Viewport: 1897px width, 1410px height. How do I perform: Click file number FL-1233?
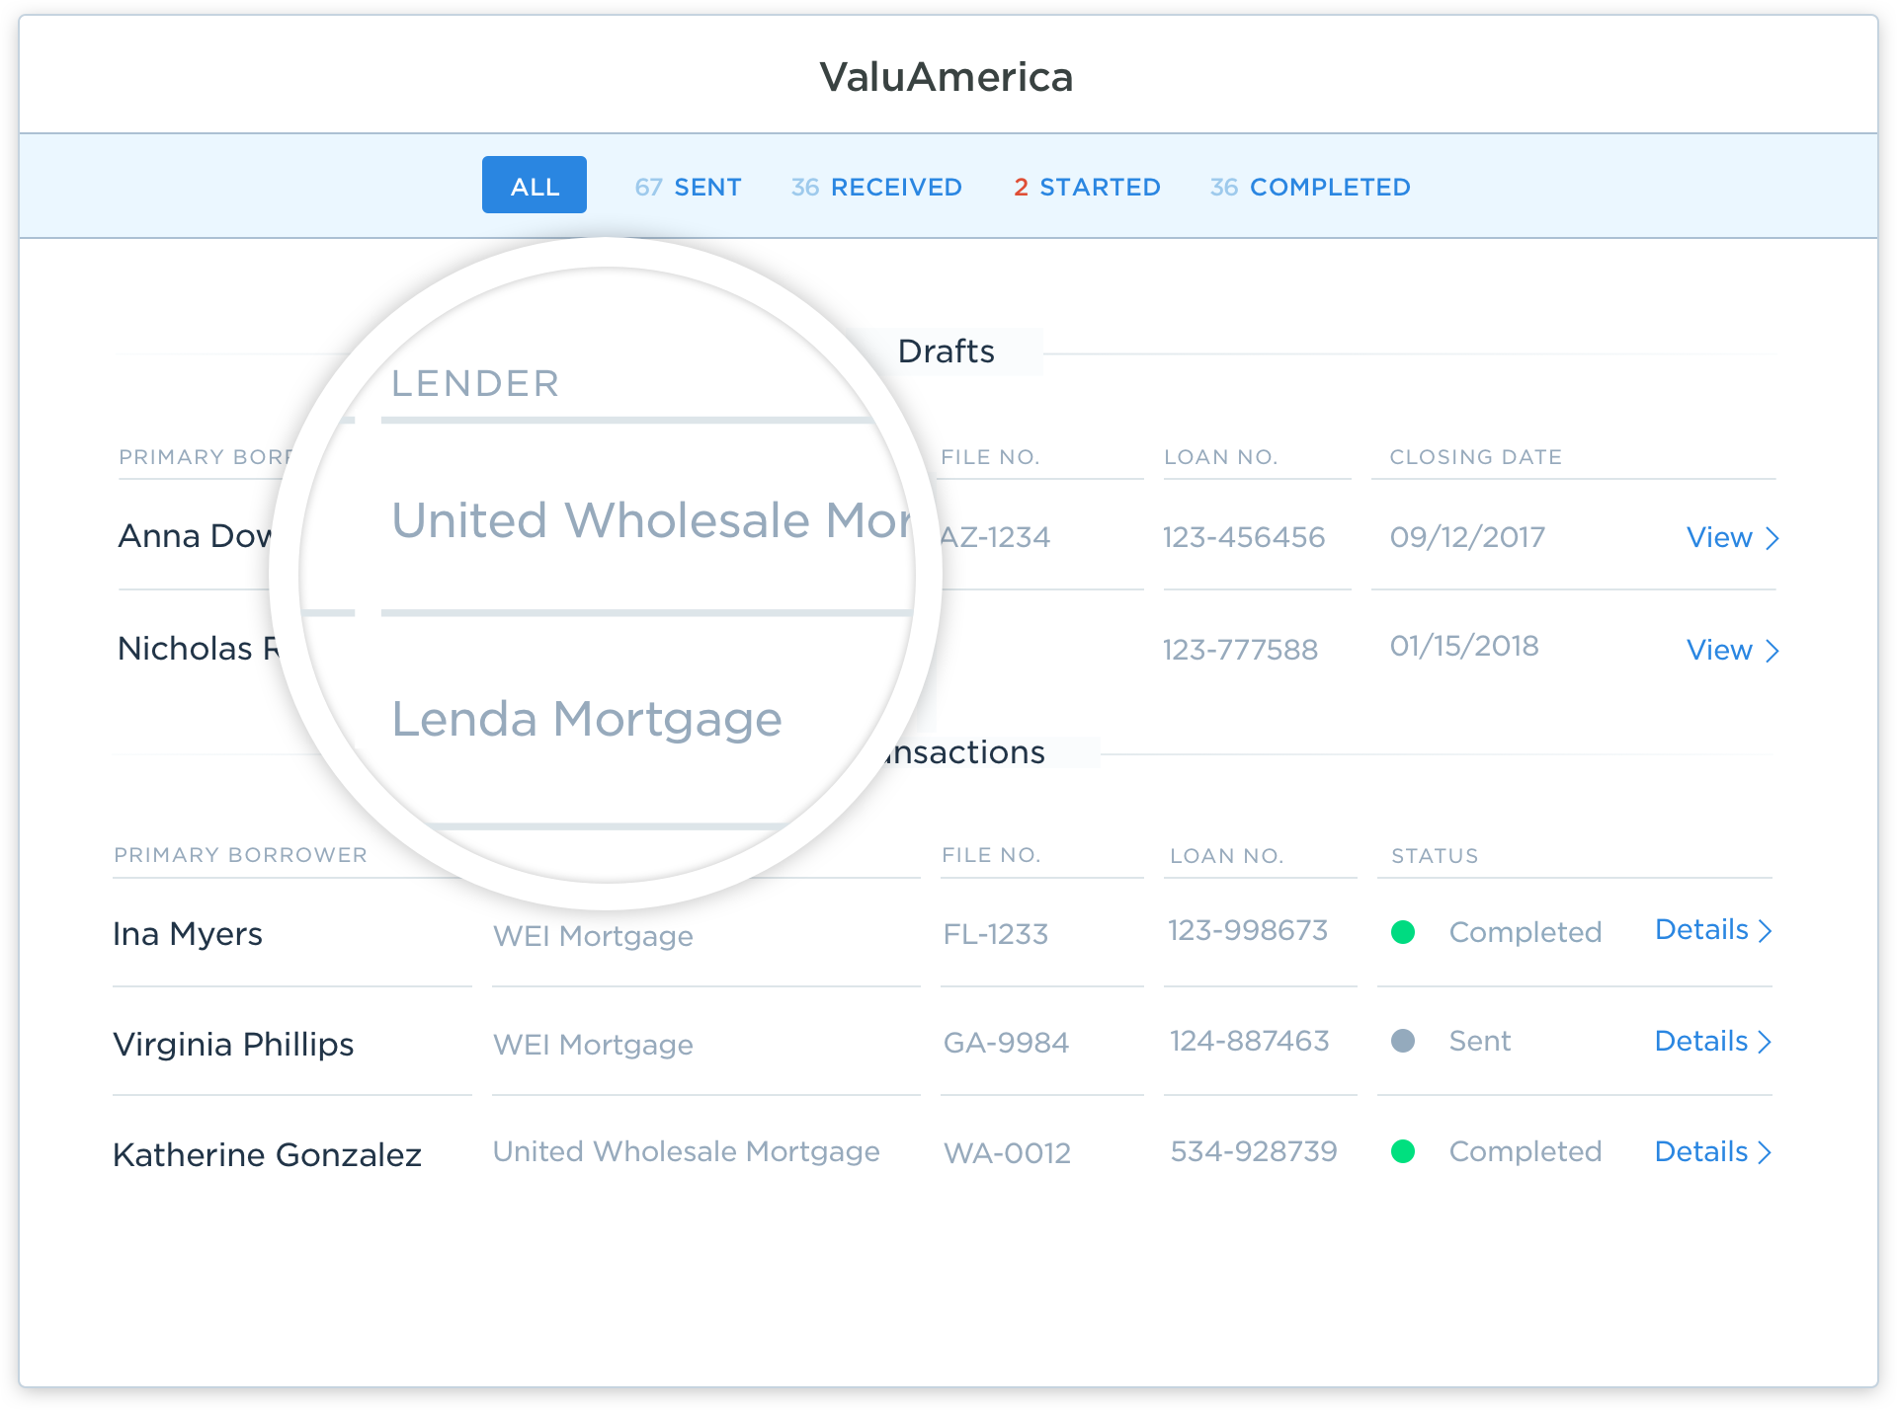[x=996, y=934]
